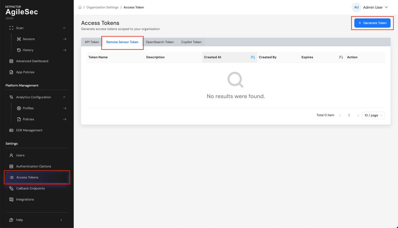Click EDR Management in Platform Management
Viewport: 398px width, 228px height.
(x=29, y=130)
